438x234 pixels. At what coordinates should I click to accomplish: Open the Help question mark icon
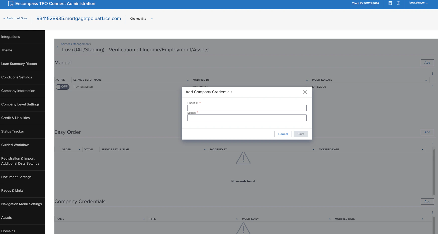pos(399,3)
